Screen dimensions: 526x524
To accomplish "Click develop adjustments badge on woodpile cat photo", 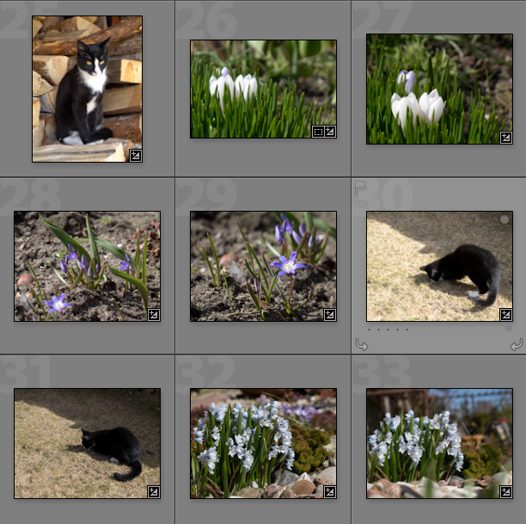I will [x=135, y=155].
